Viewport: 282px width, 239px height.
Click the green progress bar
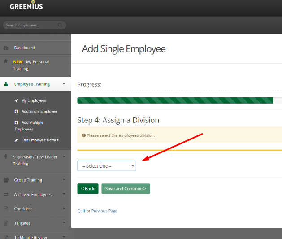tap(175, 100)
